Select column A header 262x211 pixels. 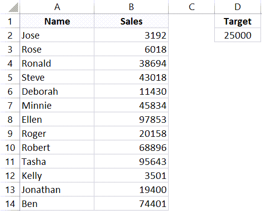click(x=57, y=7)
